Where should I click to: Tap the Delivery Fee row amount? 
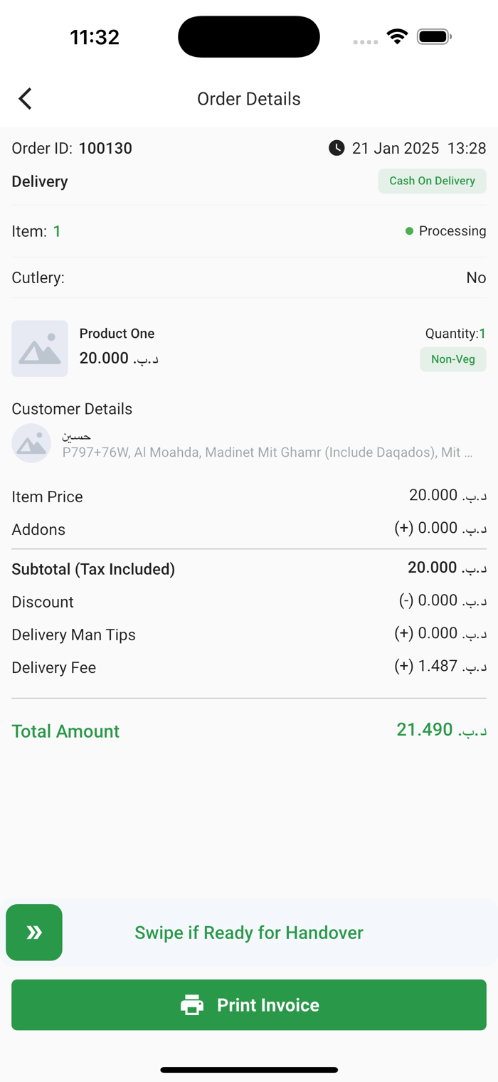(x=441, y=666)
